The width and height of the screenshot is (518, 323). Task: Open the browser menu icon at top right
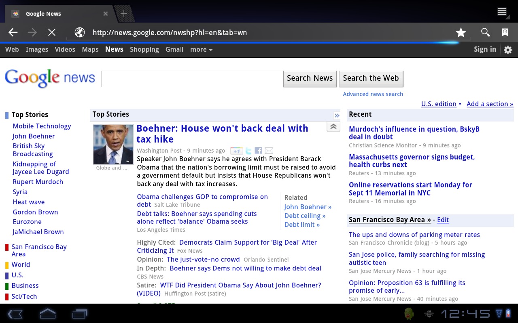click(x=502, y=12)
